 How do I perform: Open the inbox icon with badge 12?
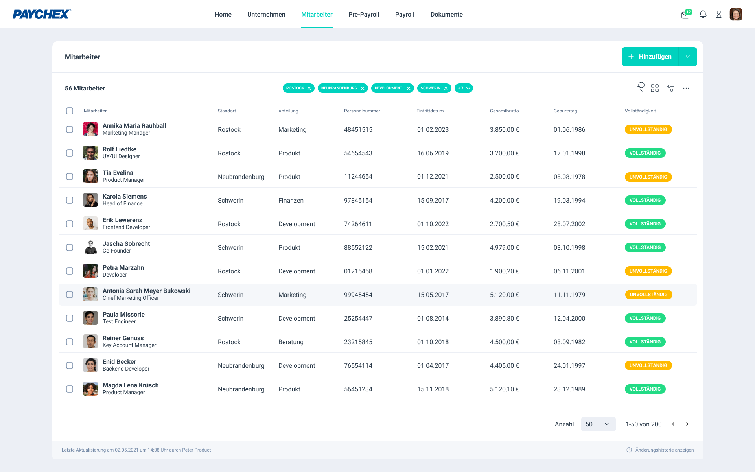[685, 15]
